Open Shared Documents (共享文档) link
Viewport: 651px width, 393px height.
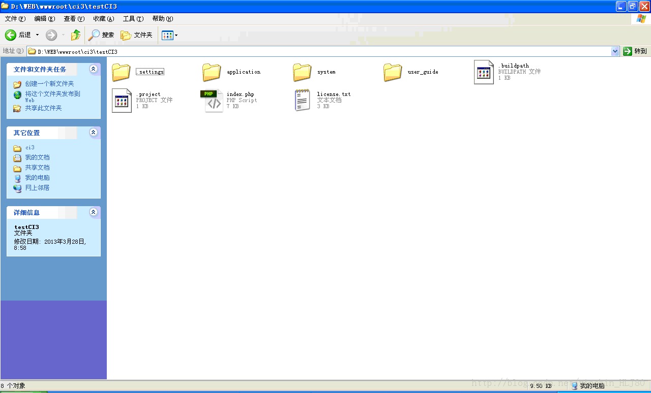coord(38,168)
